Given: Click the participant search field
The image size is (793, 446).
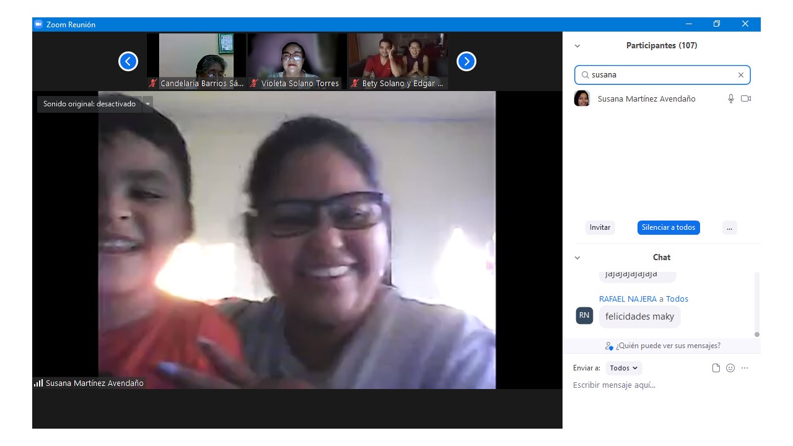Looking at the screenshot, I should [x=662, y=75].
